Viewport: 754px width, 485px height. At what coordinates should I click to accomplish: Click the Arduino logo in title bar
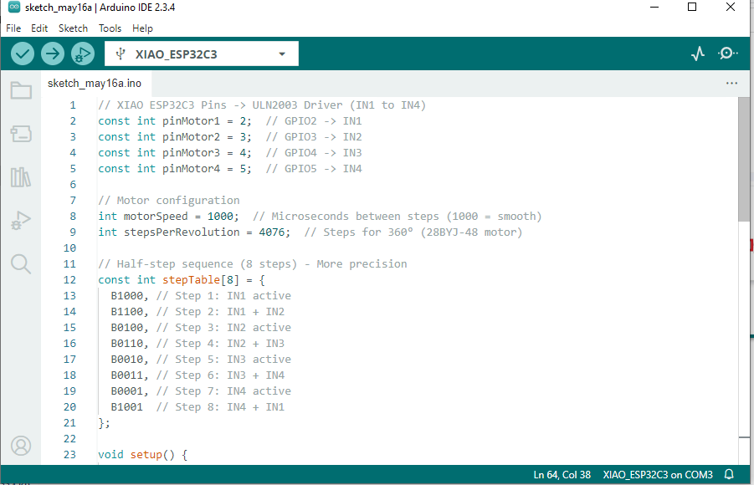[x=13, y=8]
